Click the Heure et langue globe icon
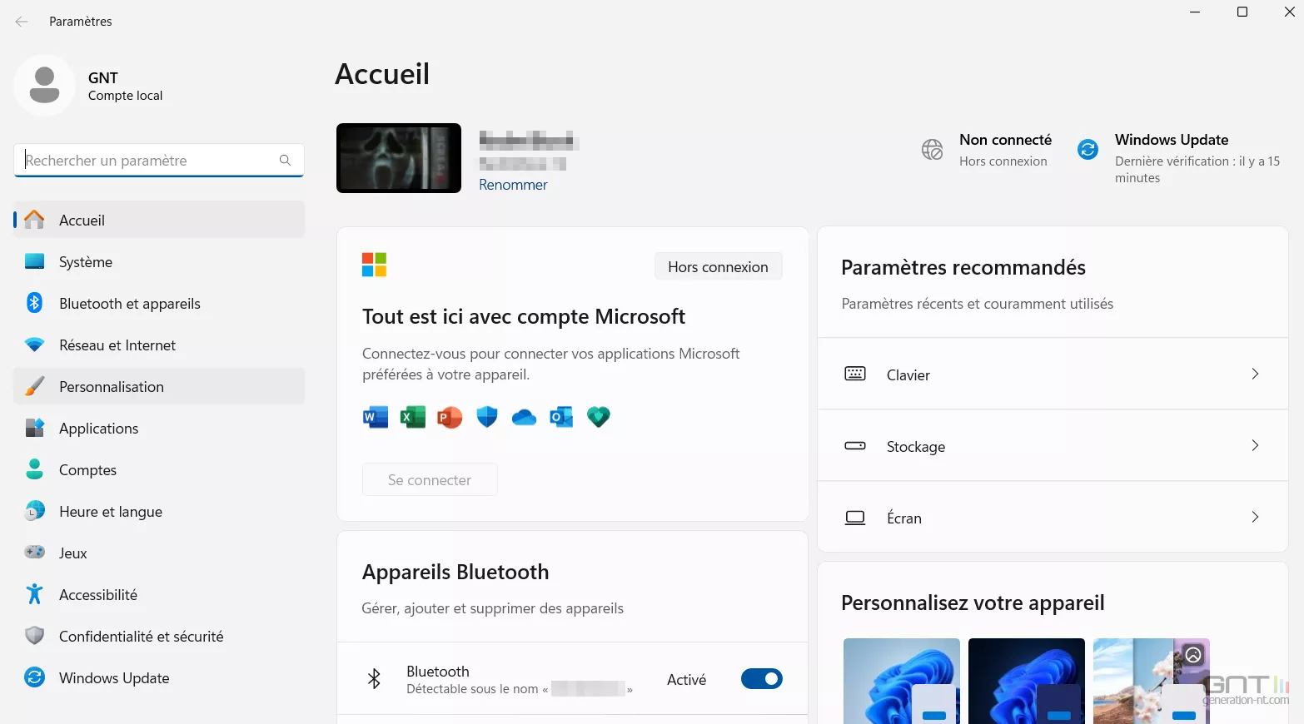 pyautogui.click(x=34, y=511)
